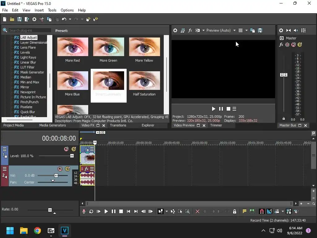Open the What's This help cursor icon
Viewport: 317px width, 238px height.
pyautogui.click(x=95, y=19)
